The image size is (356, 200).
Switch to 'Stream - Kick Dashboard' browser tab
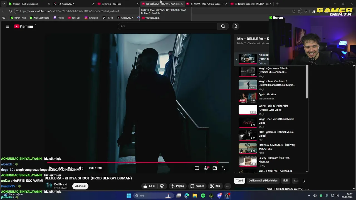29,4
